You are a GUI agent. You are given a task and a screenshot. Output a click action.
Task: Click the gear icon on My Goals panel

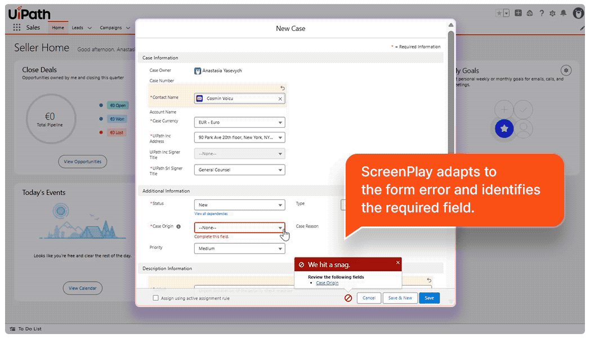click(x=566, y=70)
